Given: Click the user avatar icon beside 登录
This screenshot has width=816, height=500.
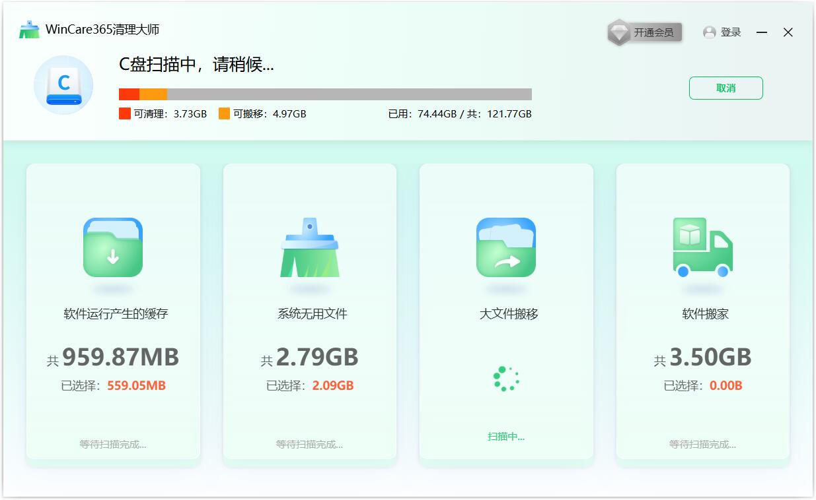Looking at the screenshot, I should [x=709, y=32].
